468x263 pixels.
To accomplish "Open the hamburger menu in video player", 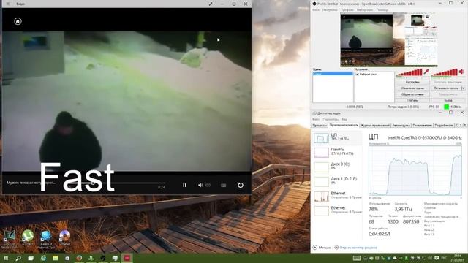I will 8,4.
